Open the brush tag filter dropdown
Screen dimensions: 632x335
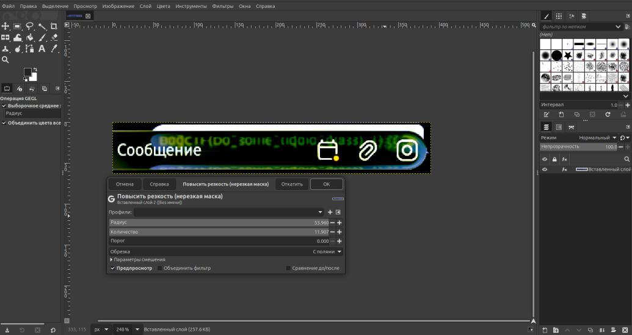pos(618,27)
